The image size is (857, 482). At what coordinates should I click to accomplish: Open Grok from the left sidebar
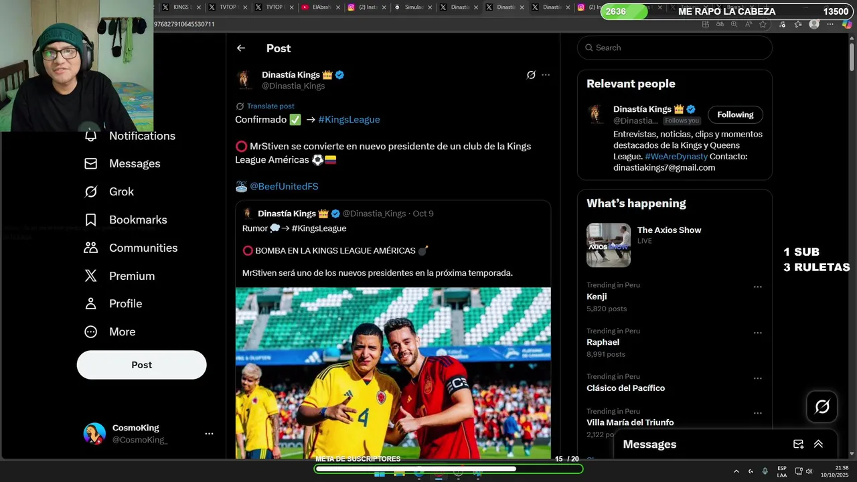point(108,191)
